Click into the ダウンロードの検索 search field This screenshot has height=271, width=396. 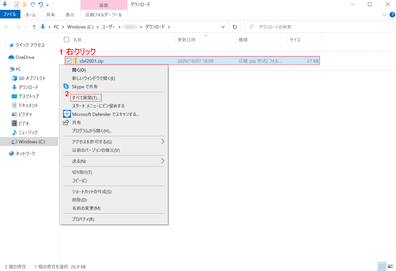coord(319,27)
